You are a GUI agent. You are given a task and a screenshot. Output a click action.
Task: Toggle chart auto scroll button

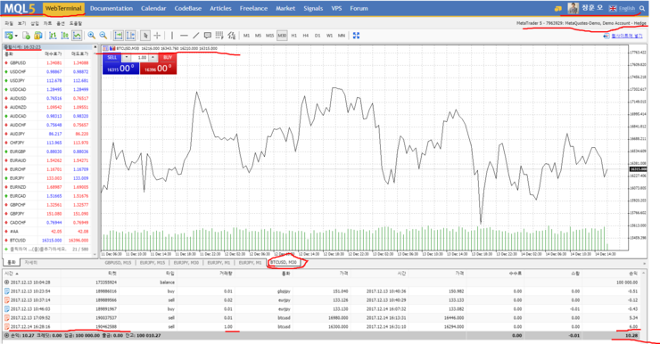pos(119,36)
